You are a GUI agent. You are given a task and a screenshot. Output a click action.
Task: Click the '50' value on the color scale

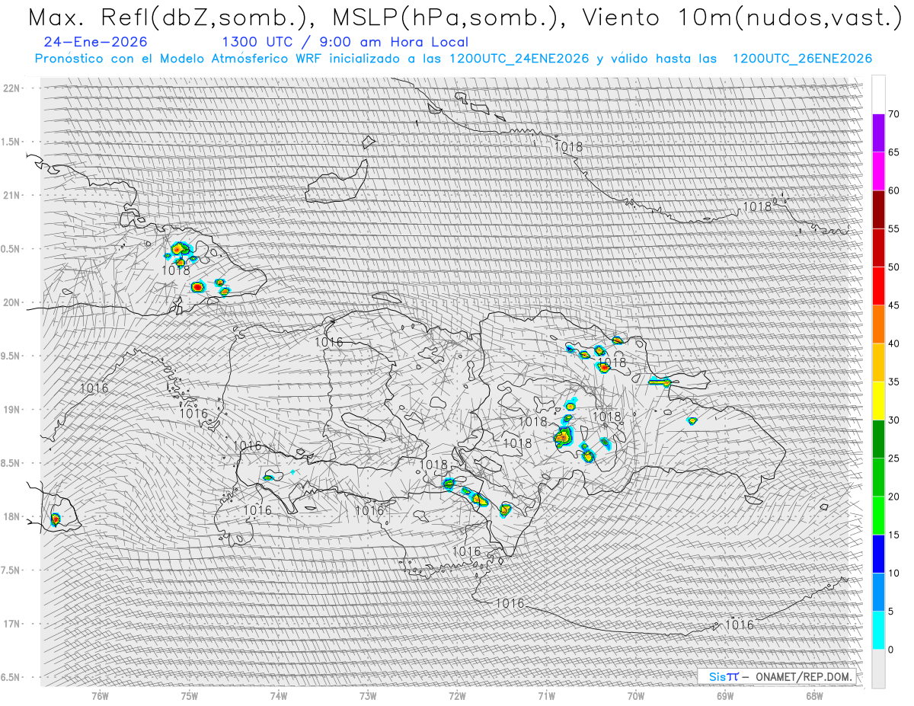(x=893, y=267)
